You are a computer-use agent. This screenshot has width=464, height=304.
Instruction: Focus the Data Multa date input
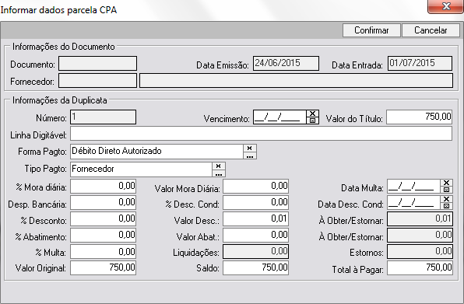tap(413, 187)
